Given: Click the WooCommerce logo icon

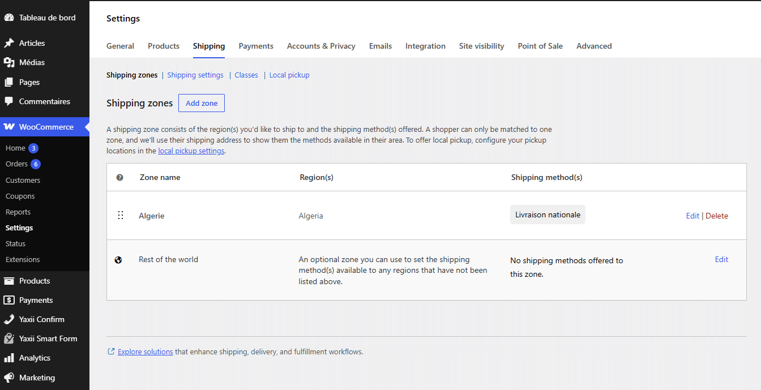Looking at the screenshot, I should pyautogui.click(x=8, y=127).
